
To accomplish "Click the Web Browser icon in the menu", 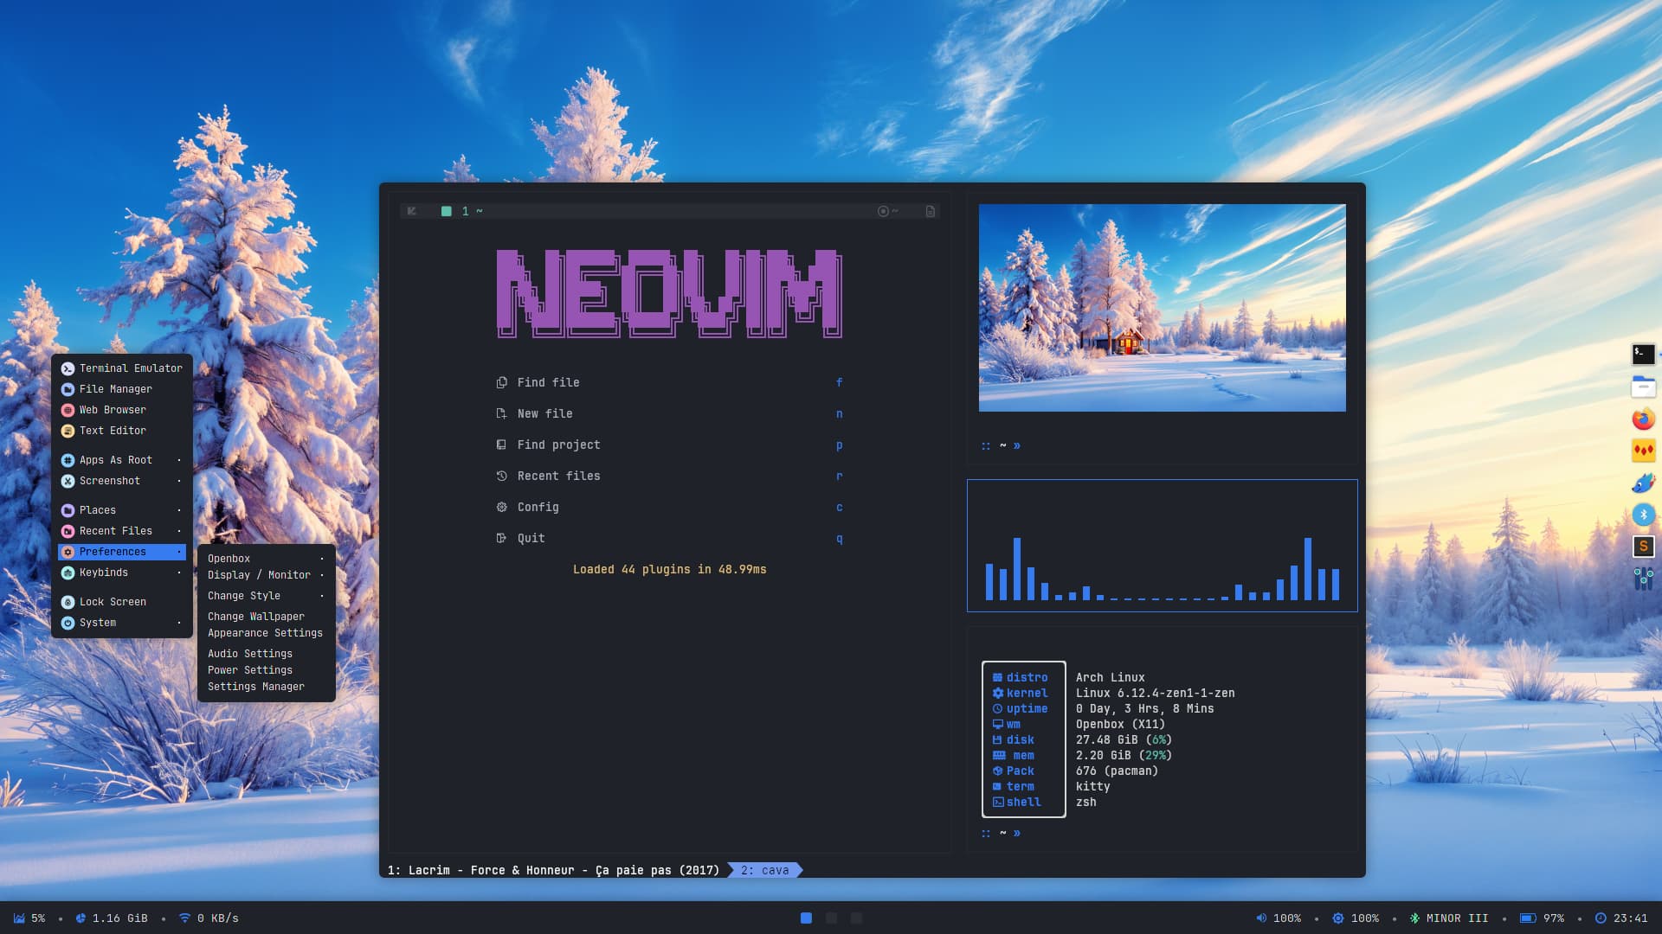I will pos(68,410).
